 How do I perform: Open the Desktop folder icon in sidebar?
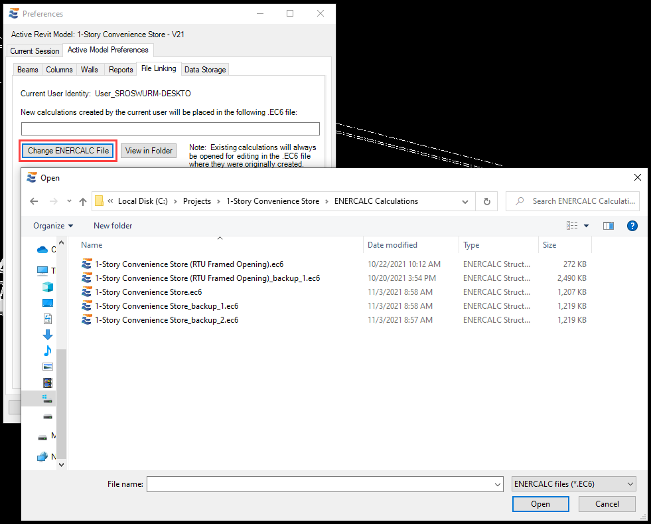tap(48, 303)
